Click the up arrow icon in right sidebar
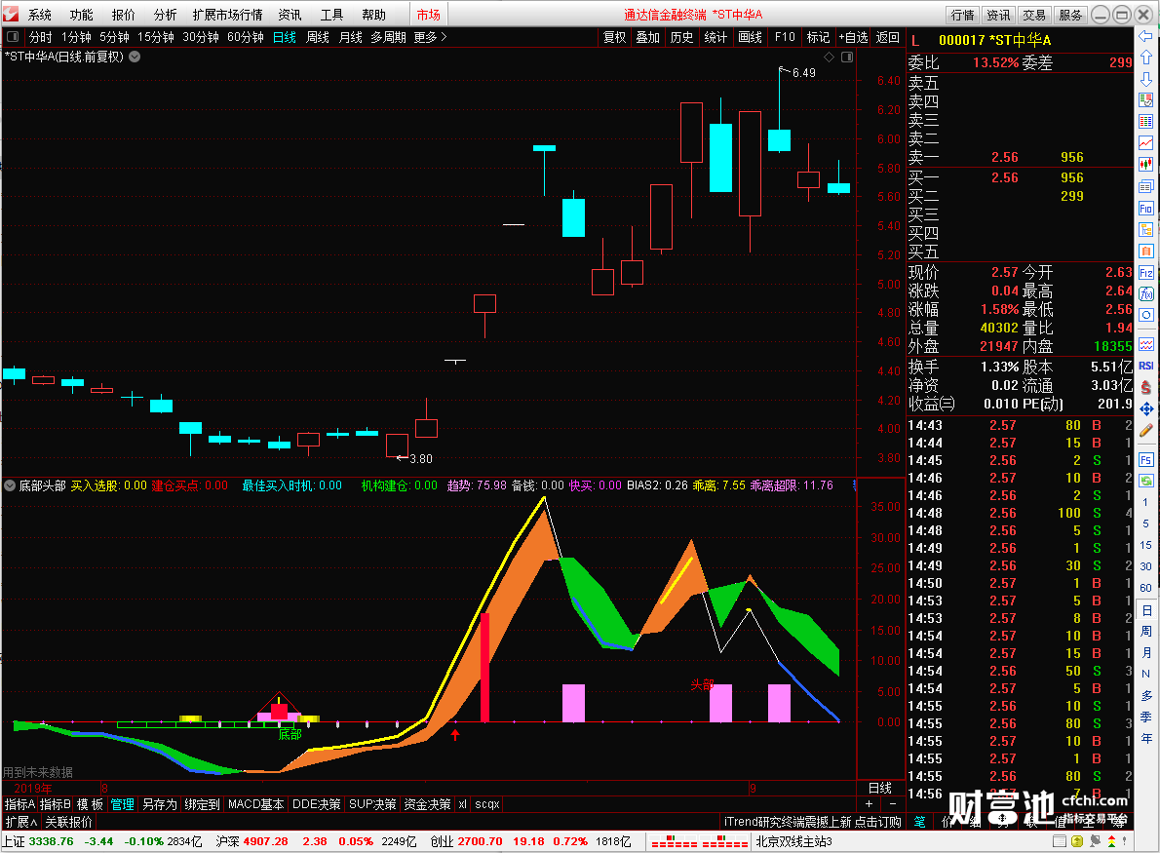Screen dimensions: 1160x853 click(x=1146, y=58)
